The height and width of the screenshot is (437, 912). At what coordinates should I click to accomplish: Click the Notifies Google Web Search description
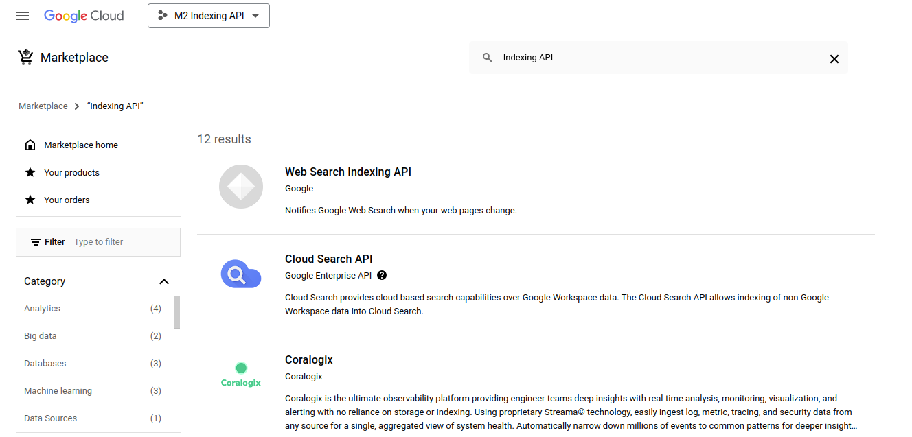(401, 211)
